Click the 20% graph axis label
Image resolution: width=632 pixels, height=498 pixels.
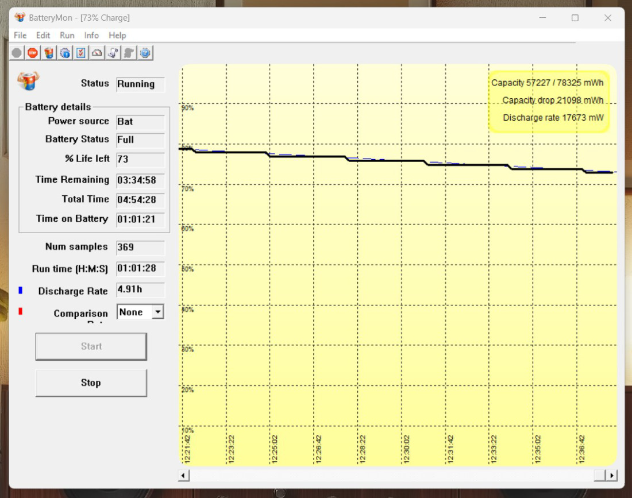(187, 389)
